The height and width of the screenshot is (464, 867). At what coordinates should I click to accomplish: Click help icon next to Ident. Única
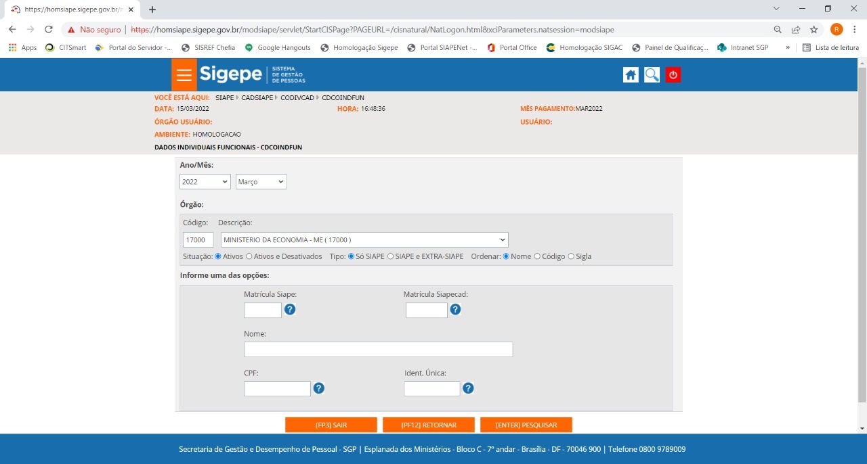pos(468,388)
